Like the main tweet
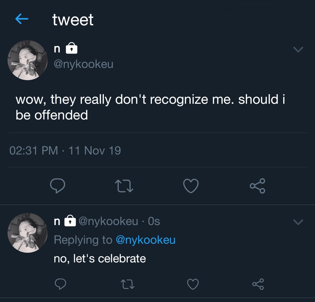315x302 pixels. coord(191,186)
